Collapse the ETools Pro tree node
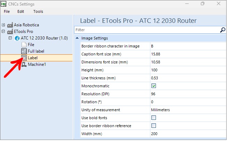 3,32
